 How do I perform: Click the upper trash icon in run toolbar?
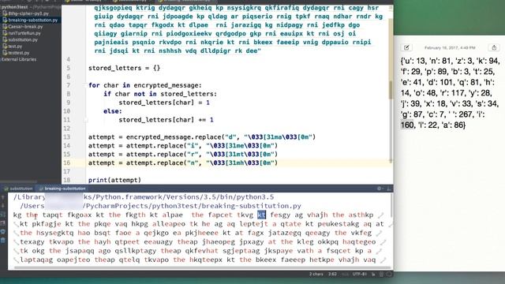click(x=3, y=231)
